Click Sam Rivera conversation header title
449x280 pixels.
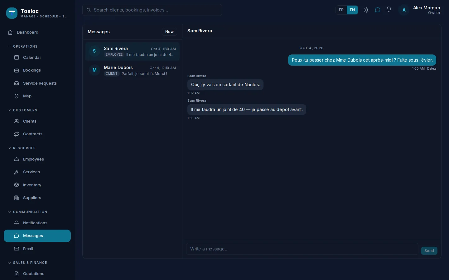coord(200,31)
